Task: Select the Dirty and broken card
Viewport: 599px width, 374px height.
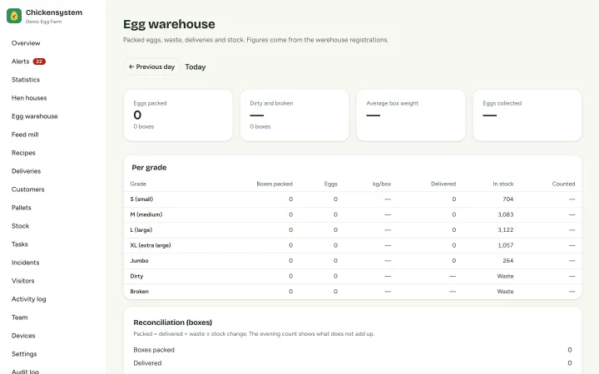Action: 295,116
